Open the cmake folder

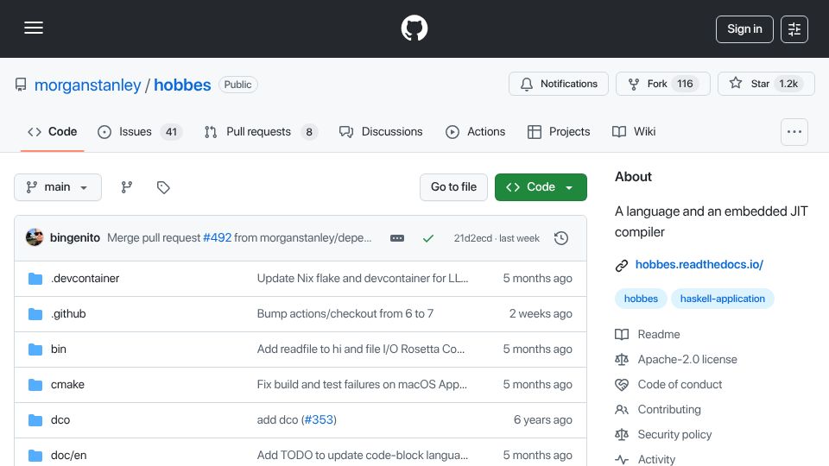click(x=67, y=385)
